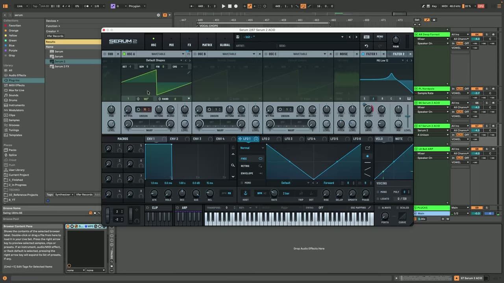The image size is (504, 283).
Task: Open the LFO shape preset dropdown labeled Default
Action: pos(289,183)
